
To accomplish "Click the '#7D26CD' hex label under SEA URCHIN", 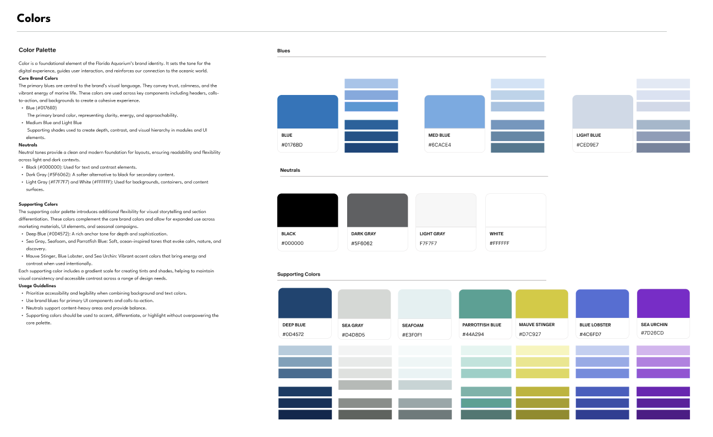I will pyautogui.click(x=652, y=333).
